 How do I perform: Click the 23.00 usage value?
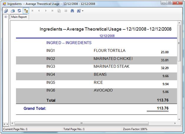coord(165,52)
